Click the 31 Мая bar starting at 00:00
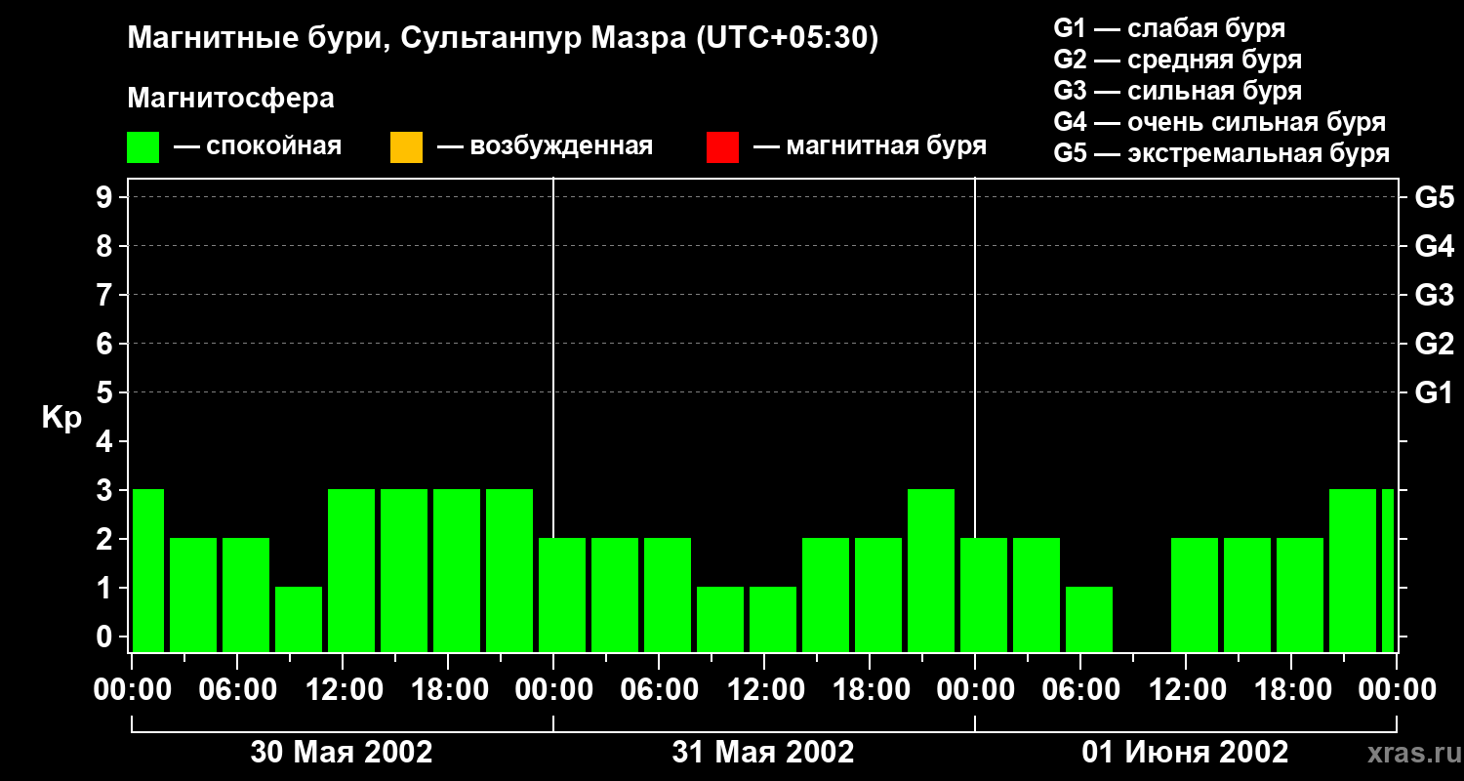1464x781 pixels. (x=562, y=595)
